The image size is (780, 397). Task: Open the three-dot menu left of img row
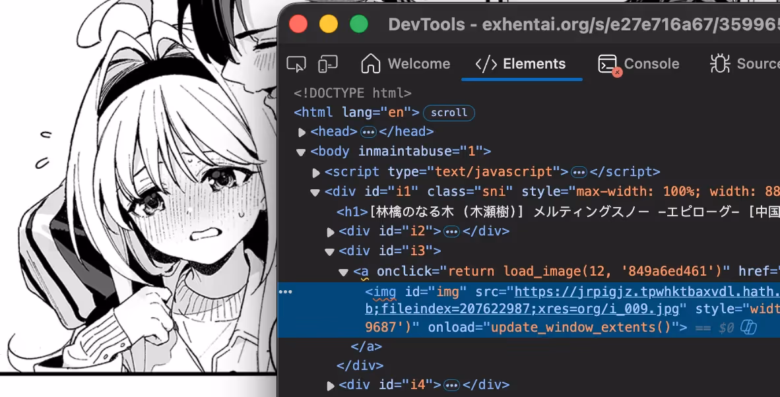coord(286,291)
